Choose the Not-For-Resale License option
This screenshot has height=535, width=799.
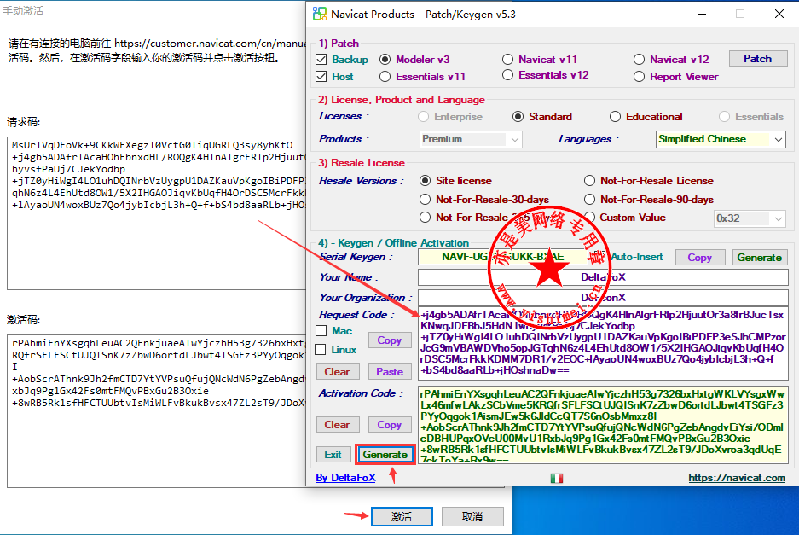point(589,181)
